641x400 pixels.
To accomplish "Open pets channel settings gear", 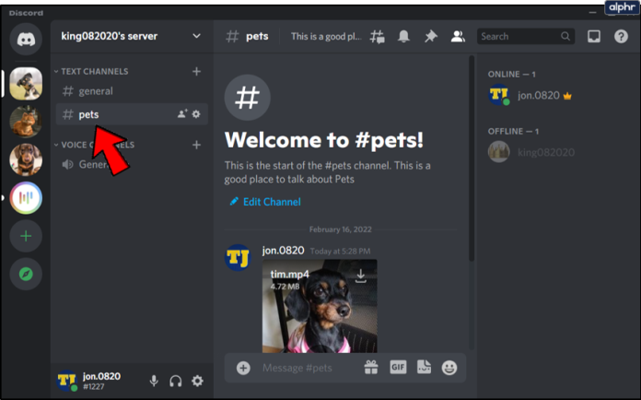I will pos(196,114).
